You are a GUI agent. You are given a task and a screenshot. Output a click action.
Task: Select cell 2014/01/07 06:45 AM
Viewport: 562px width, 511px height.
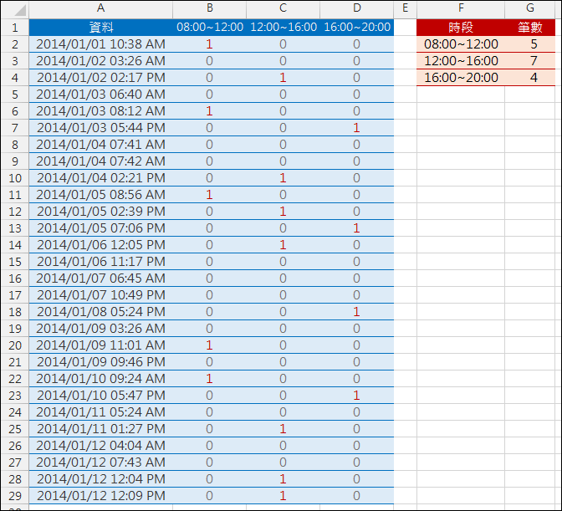coord(100,278)
